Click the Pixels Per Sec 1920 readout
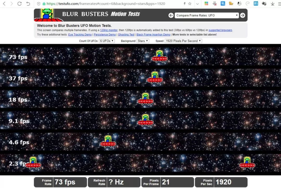 tap(221, 182)
